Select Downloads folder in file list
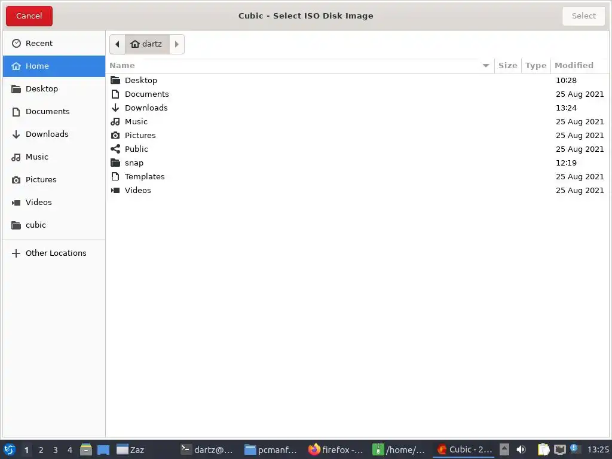The height and width of the screenshot is (459, 612). (357, 108)
